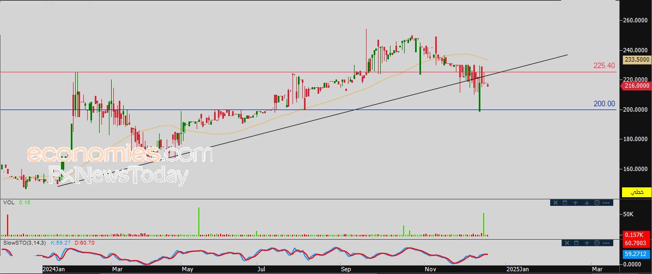Click the 233.5000 moving average tag

[x=637, y=60]
